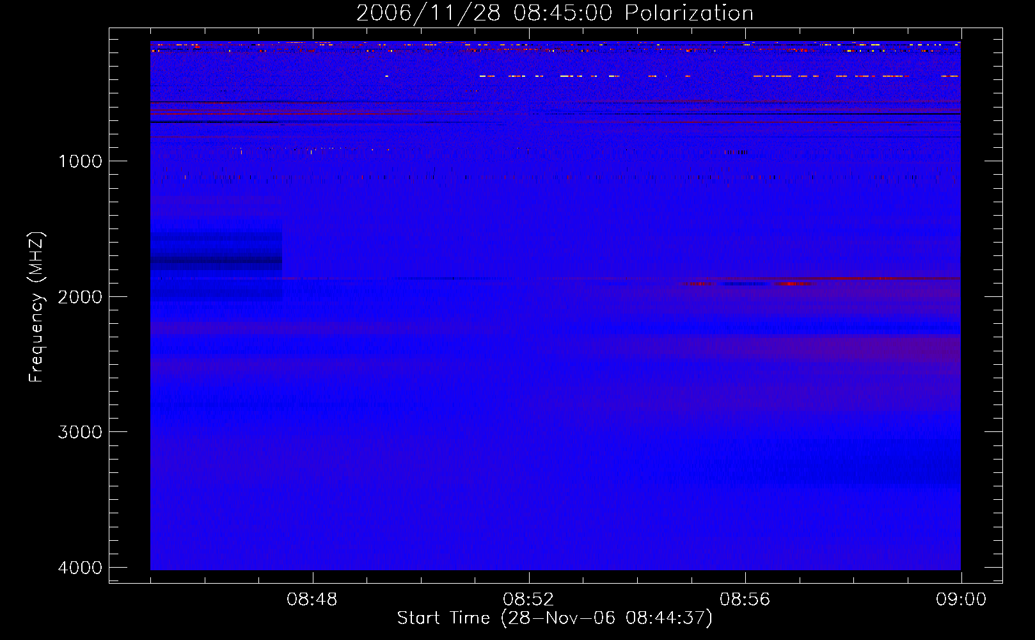Click the 1000 frequency tick label
Viewport: 1035px width, 640px height.
point(80,161)
